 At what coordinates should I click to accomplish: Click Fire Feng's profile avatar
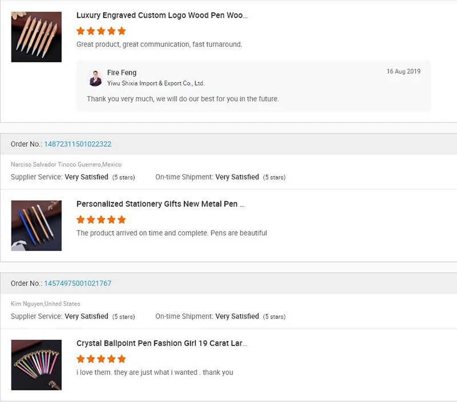(95, 78)
